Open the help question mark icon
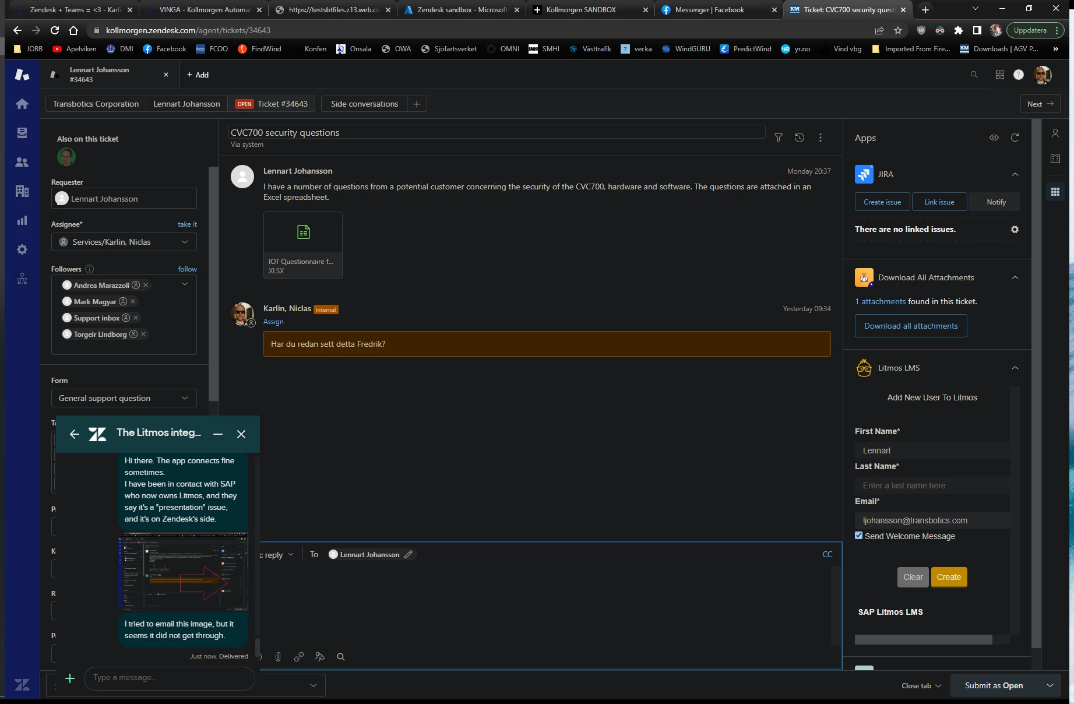The image size is (1074, 704). [1019, 75]
